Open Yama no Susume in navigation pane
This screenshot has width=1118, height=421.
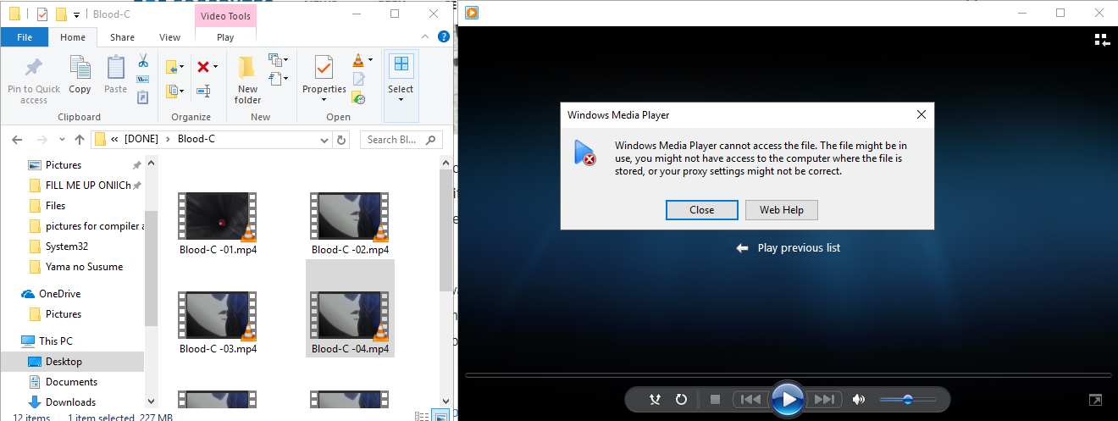click(84, 267)
